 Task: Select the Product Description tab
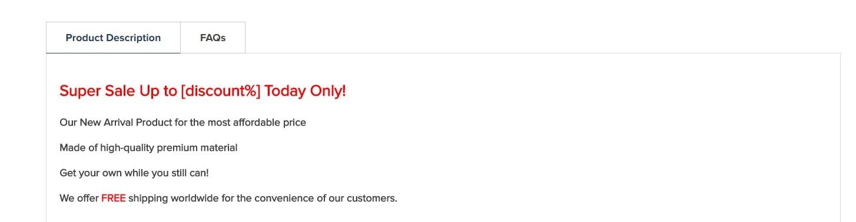113,38
